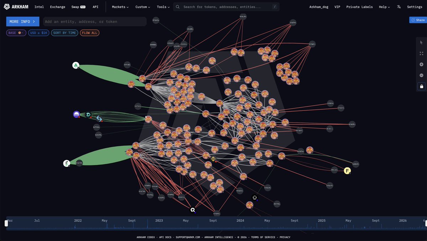
Task: Open the Exchange menu item
Action: coord(58,7)
